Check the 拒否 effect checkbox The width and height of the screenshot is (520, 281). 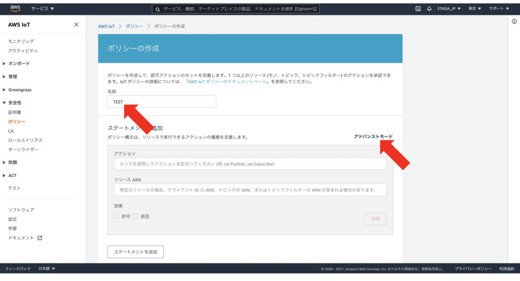point(136,216)
